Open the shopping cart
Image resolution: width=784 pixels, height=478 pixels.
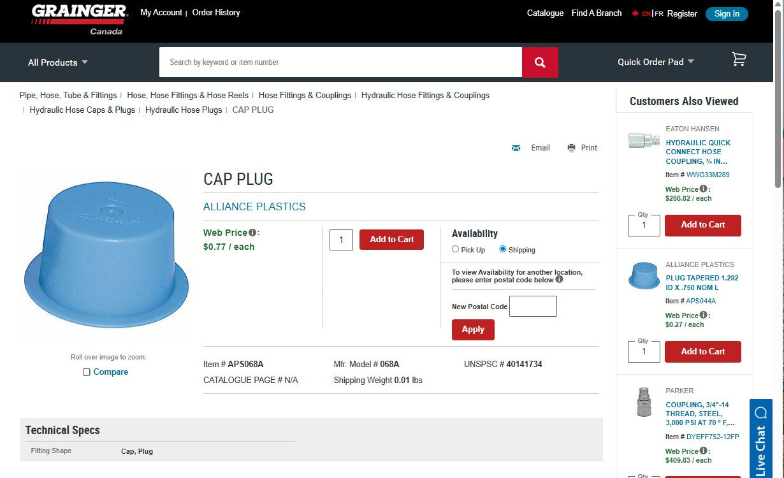(739, 59)
